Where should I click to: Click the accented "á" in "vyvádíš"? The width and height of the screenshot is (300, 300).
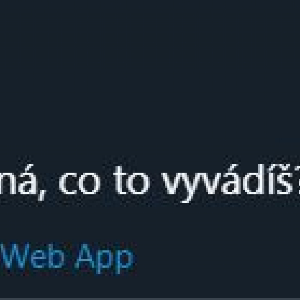pos(231,180)
